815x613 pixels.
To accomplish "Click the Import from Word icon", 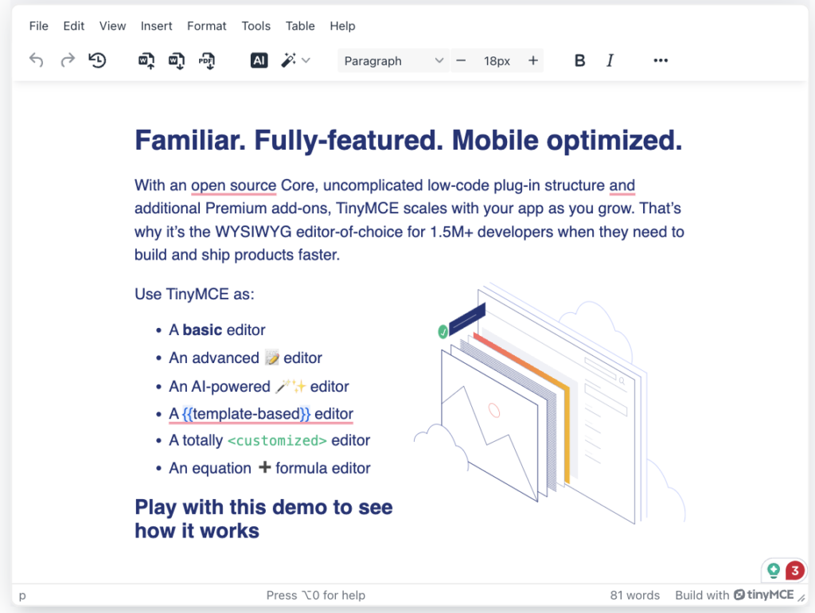I will point(146,61).
